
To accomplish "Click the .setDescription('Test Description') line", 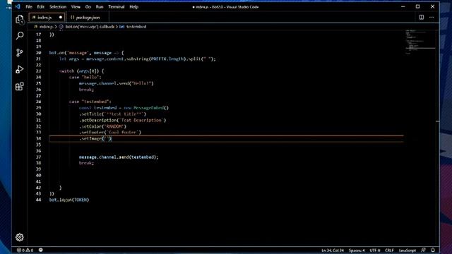I will 122,120.
